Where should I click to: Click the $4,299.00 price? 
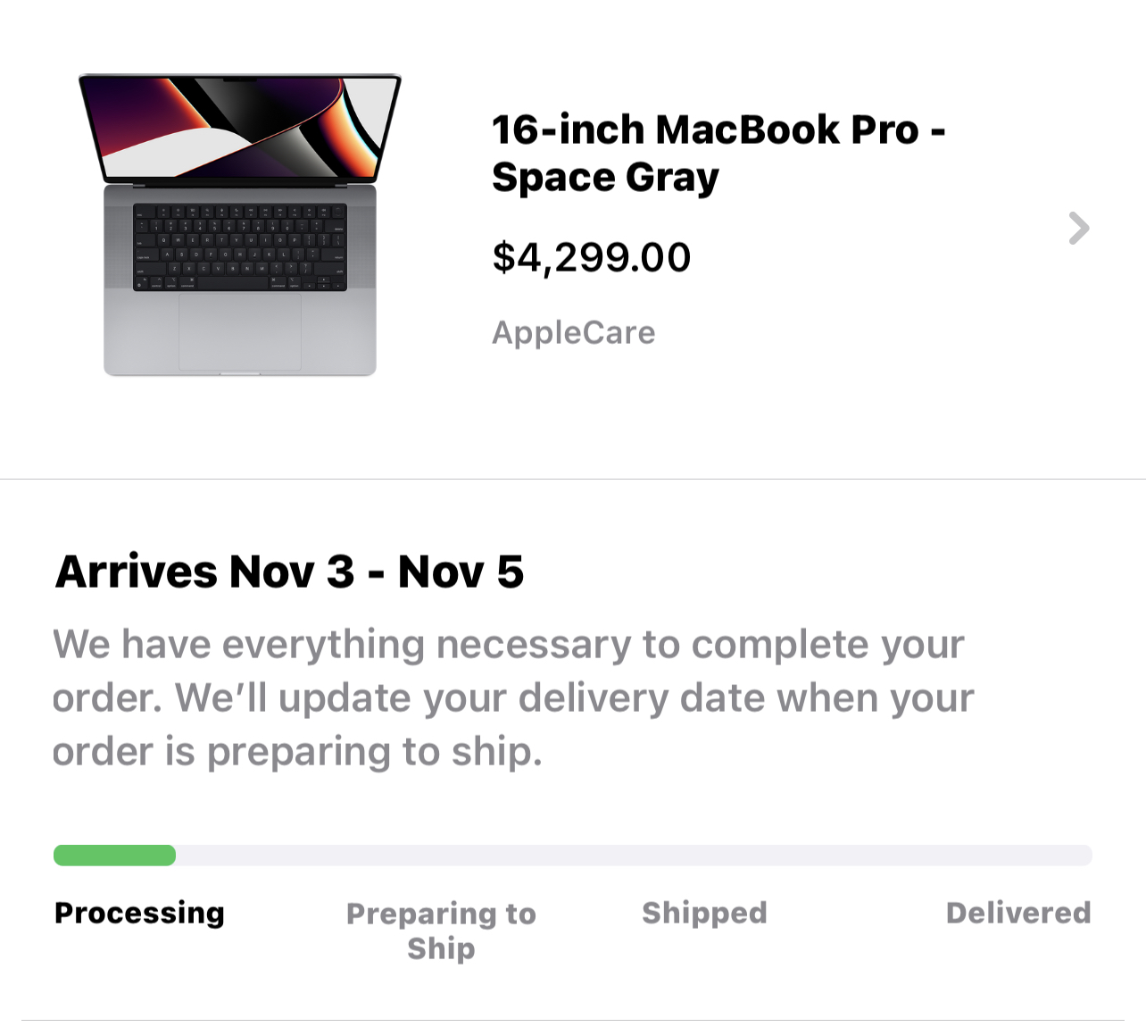(x=592, y=258)
